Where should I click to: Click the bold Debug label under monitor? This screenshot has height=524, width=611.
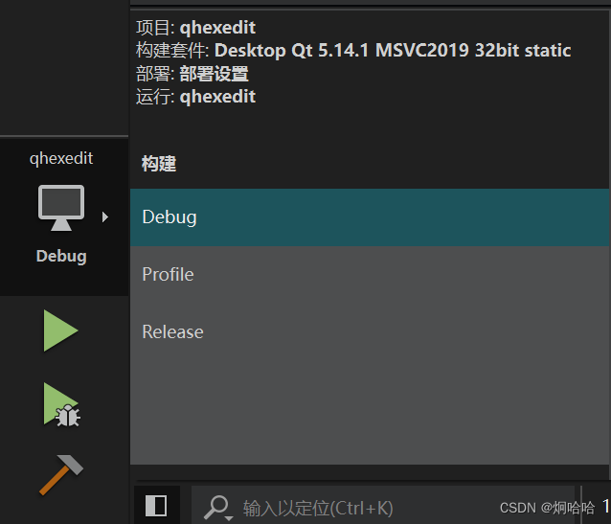[x=61, y=256]
